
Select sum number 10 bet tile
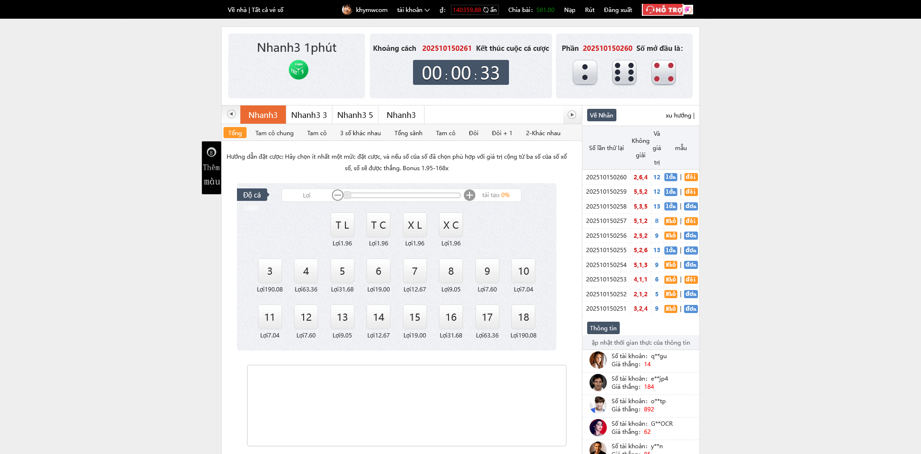(x=523, y=271)
